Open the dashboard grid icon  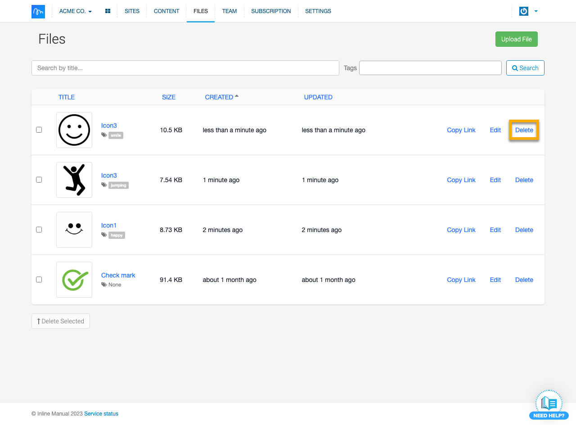click(108, 11)
